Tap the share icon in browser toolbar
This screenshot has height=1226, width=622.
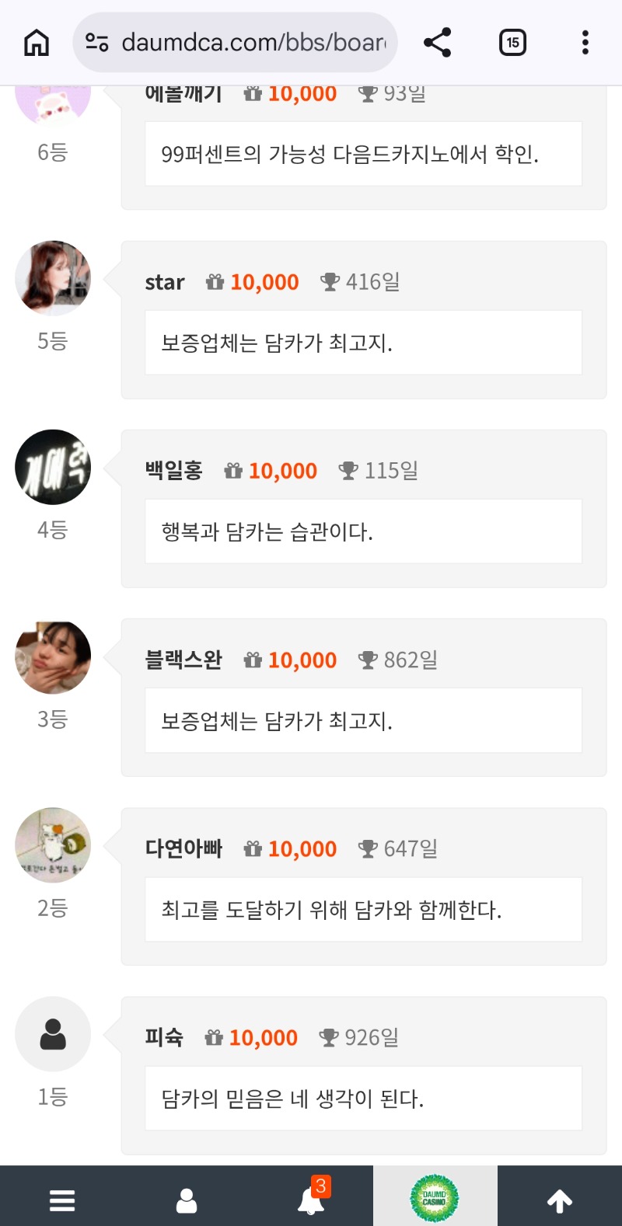(x=438, y=42)
